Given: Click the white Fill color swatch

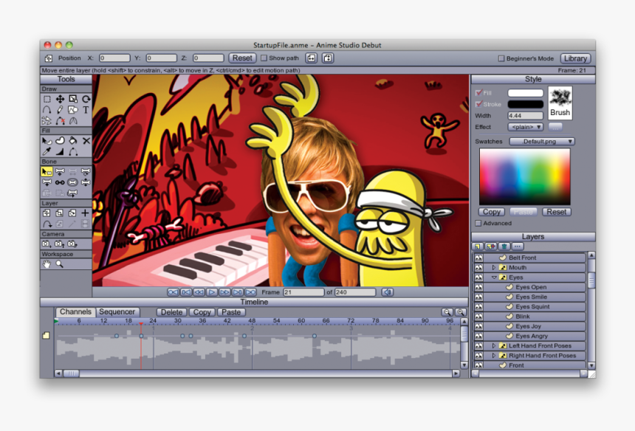Looking at the screenshot, I should pos(525,93).
